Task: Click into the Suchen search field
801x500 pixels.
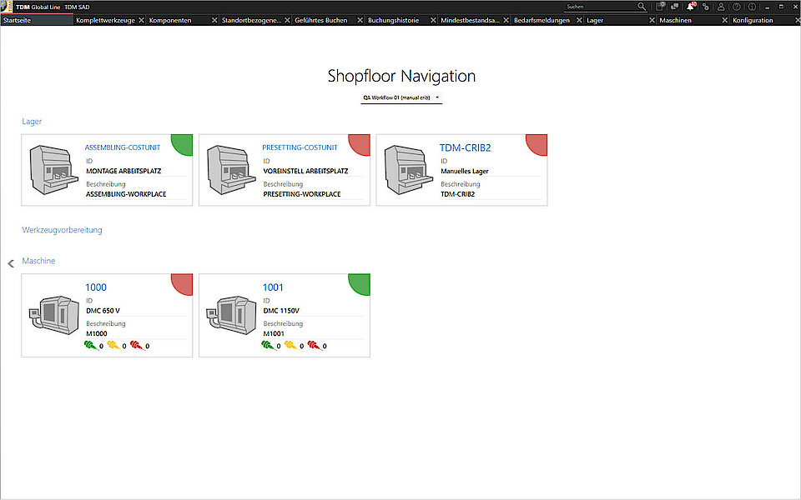Action: (x=597, y=7)
